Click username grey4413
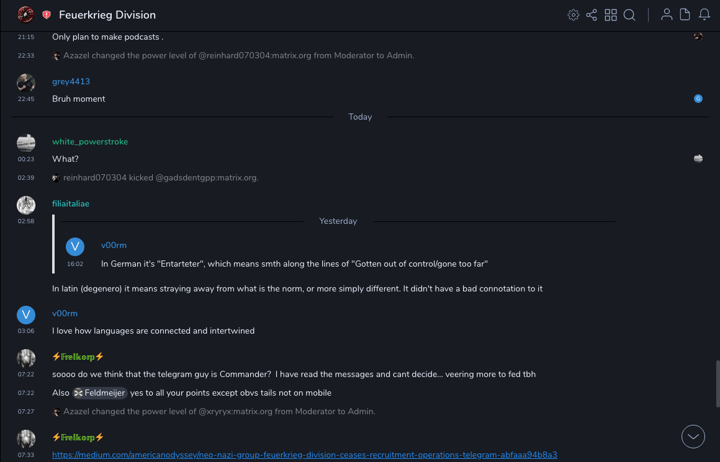The height and width of the screenshot is (462, 720). point(71,81)
